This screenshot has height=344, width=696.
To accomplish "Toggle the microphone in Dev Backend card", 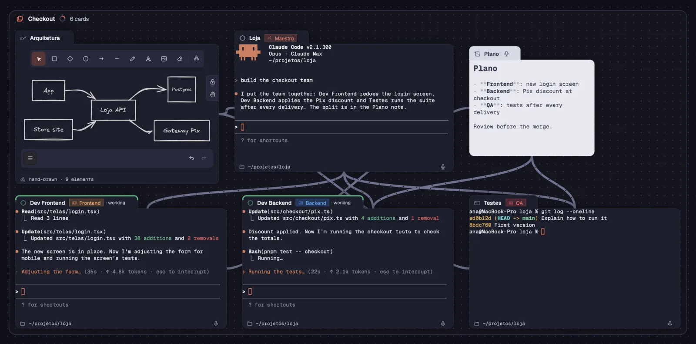I will [443, 324].
